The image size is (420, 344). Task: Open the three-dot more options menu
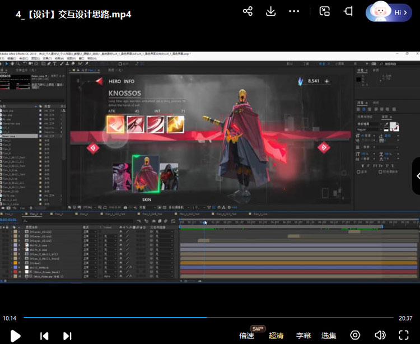[294, 11]
